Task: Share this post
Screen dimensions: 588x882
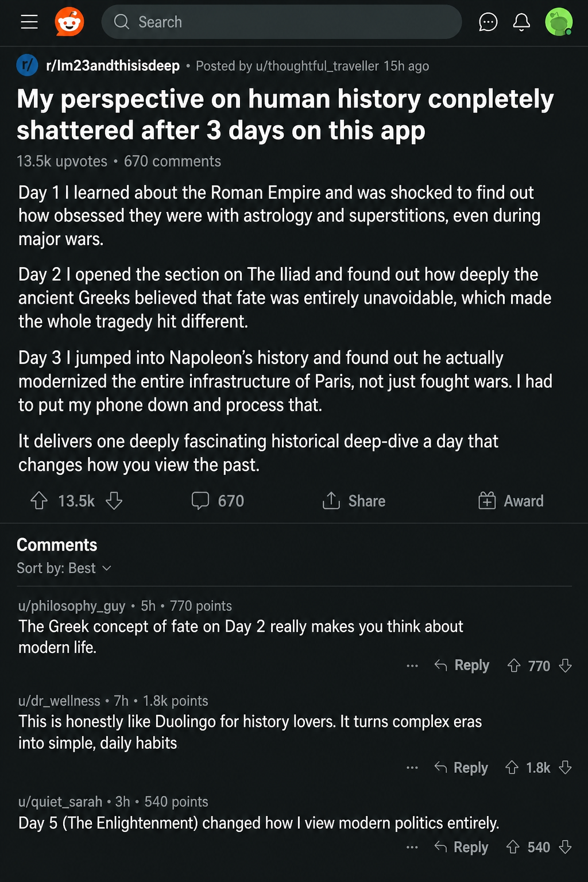Action: click(354, 501)
